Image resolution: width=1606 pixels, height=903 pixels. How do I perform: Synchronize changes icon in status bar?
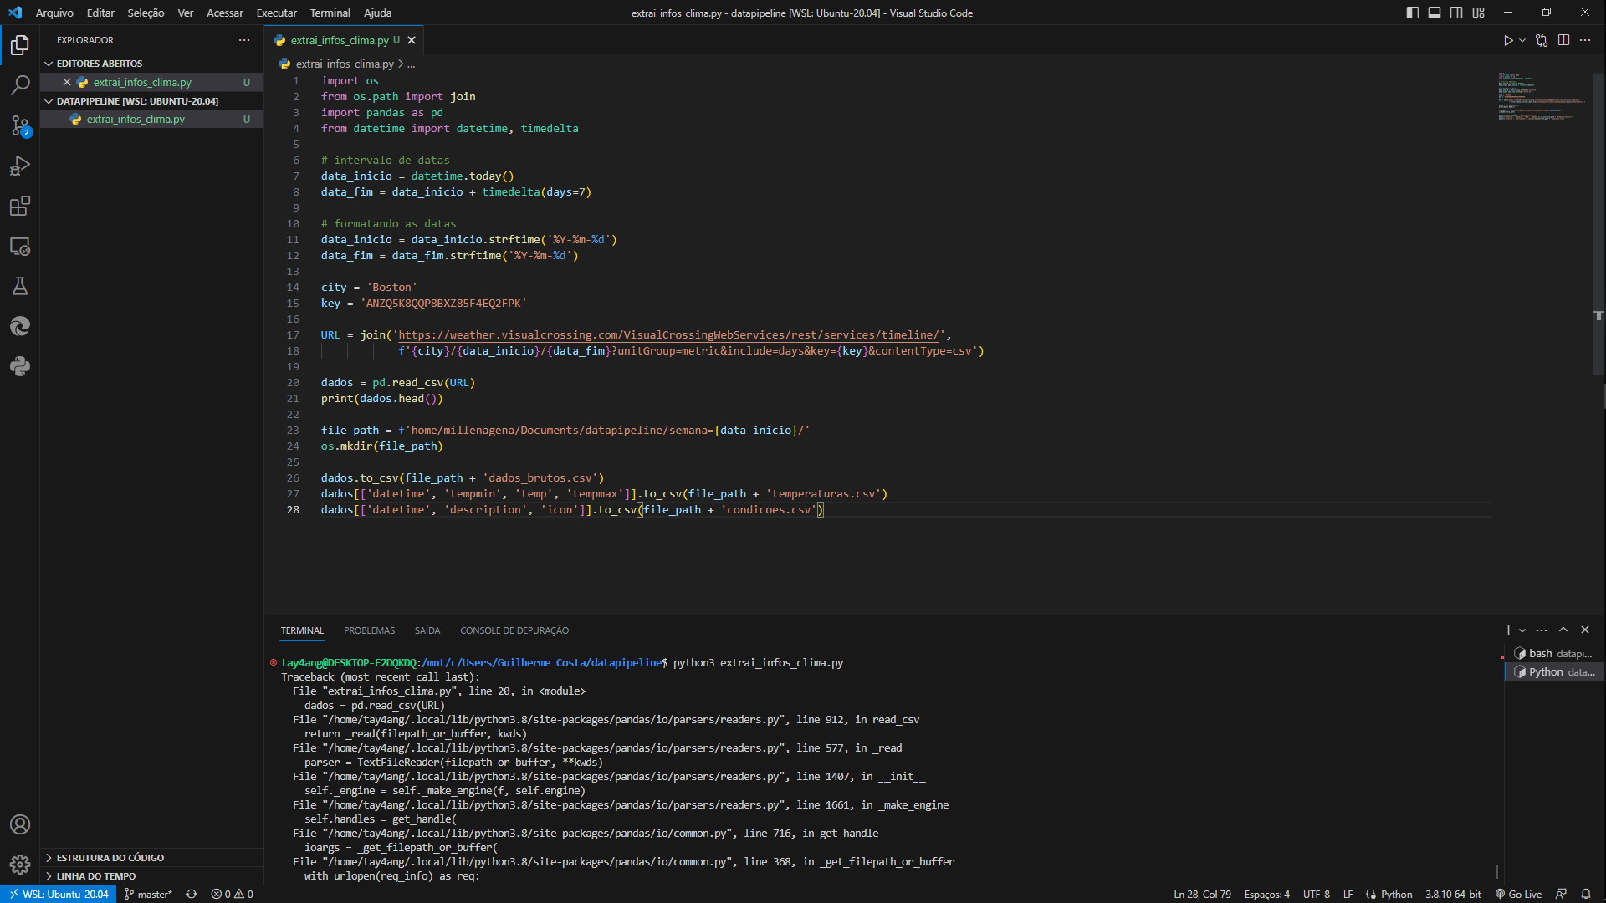click(192, 895)
